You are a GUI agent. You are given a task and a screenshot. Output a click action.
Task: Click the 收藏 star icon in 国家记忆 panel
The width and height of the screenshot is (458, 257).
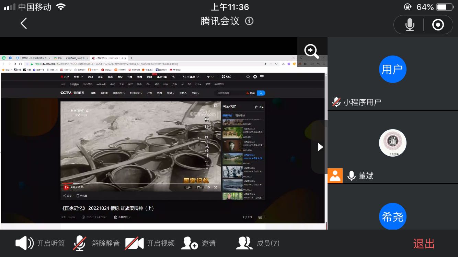256,107
